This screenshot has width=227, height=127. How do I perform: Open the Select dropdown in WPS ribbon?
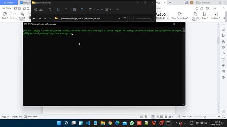click(x=205, y=16)
